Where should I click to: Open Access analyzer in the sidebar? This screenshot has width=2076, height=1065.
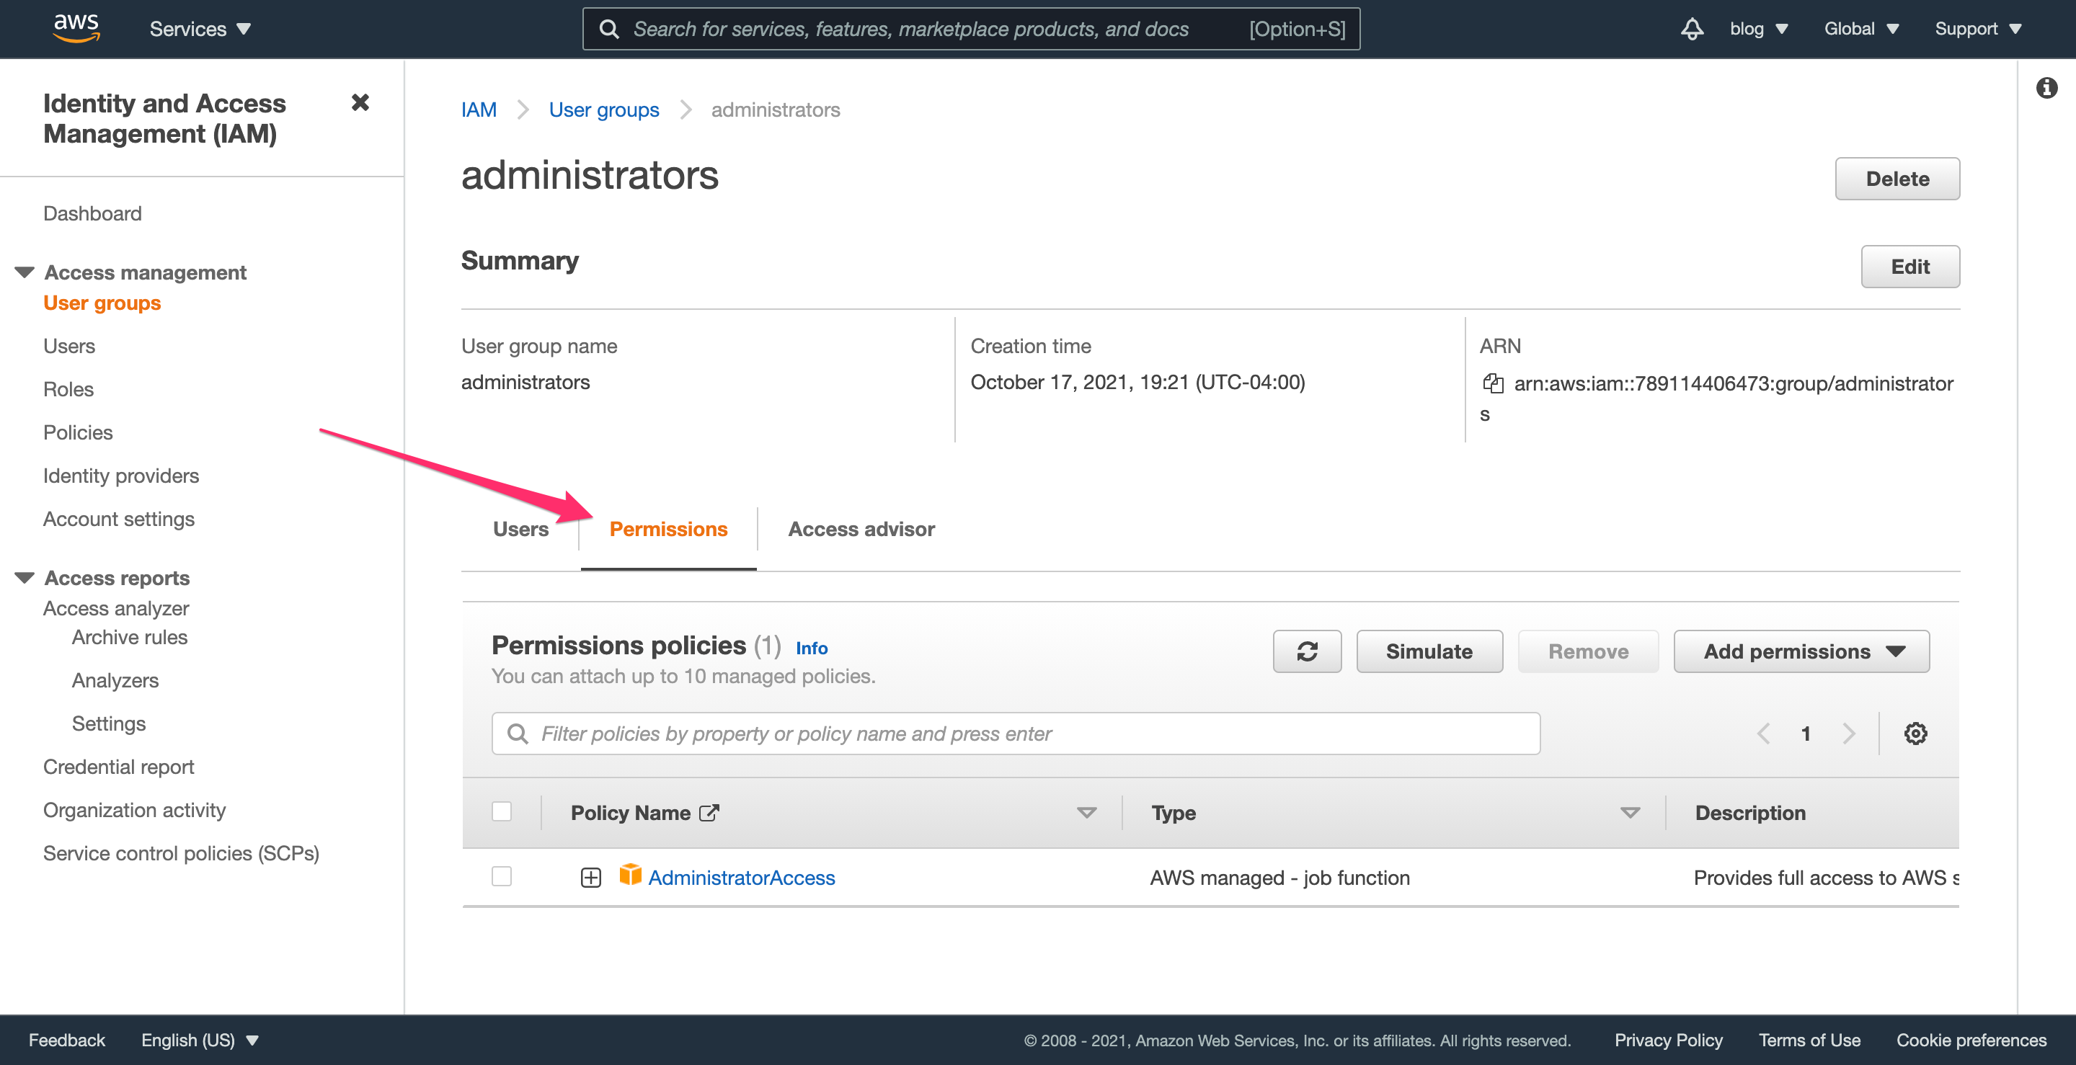pos(116,608)
